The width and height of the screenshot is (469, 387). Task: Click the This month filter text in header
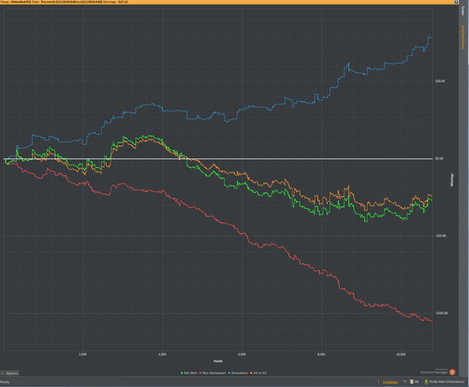[x=71, y=2]
